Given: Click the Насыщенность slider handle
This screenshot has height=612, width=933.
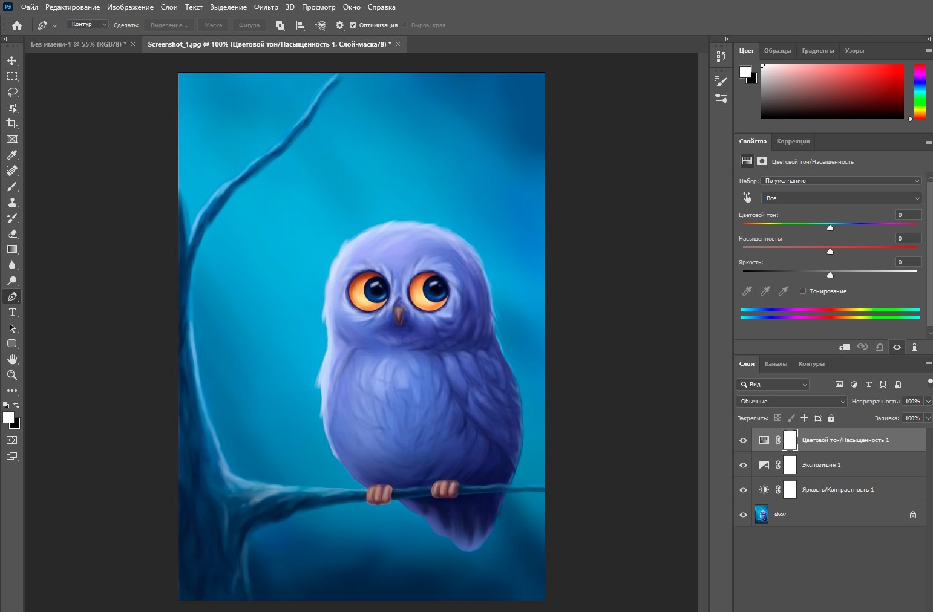Looking at the screenshot, I should [830, 251].
